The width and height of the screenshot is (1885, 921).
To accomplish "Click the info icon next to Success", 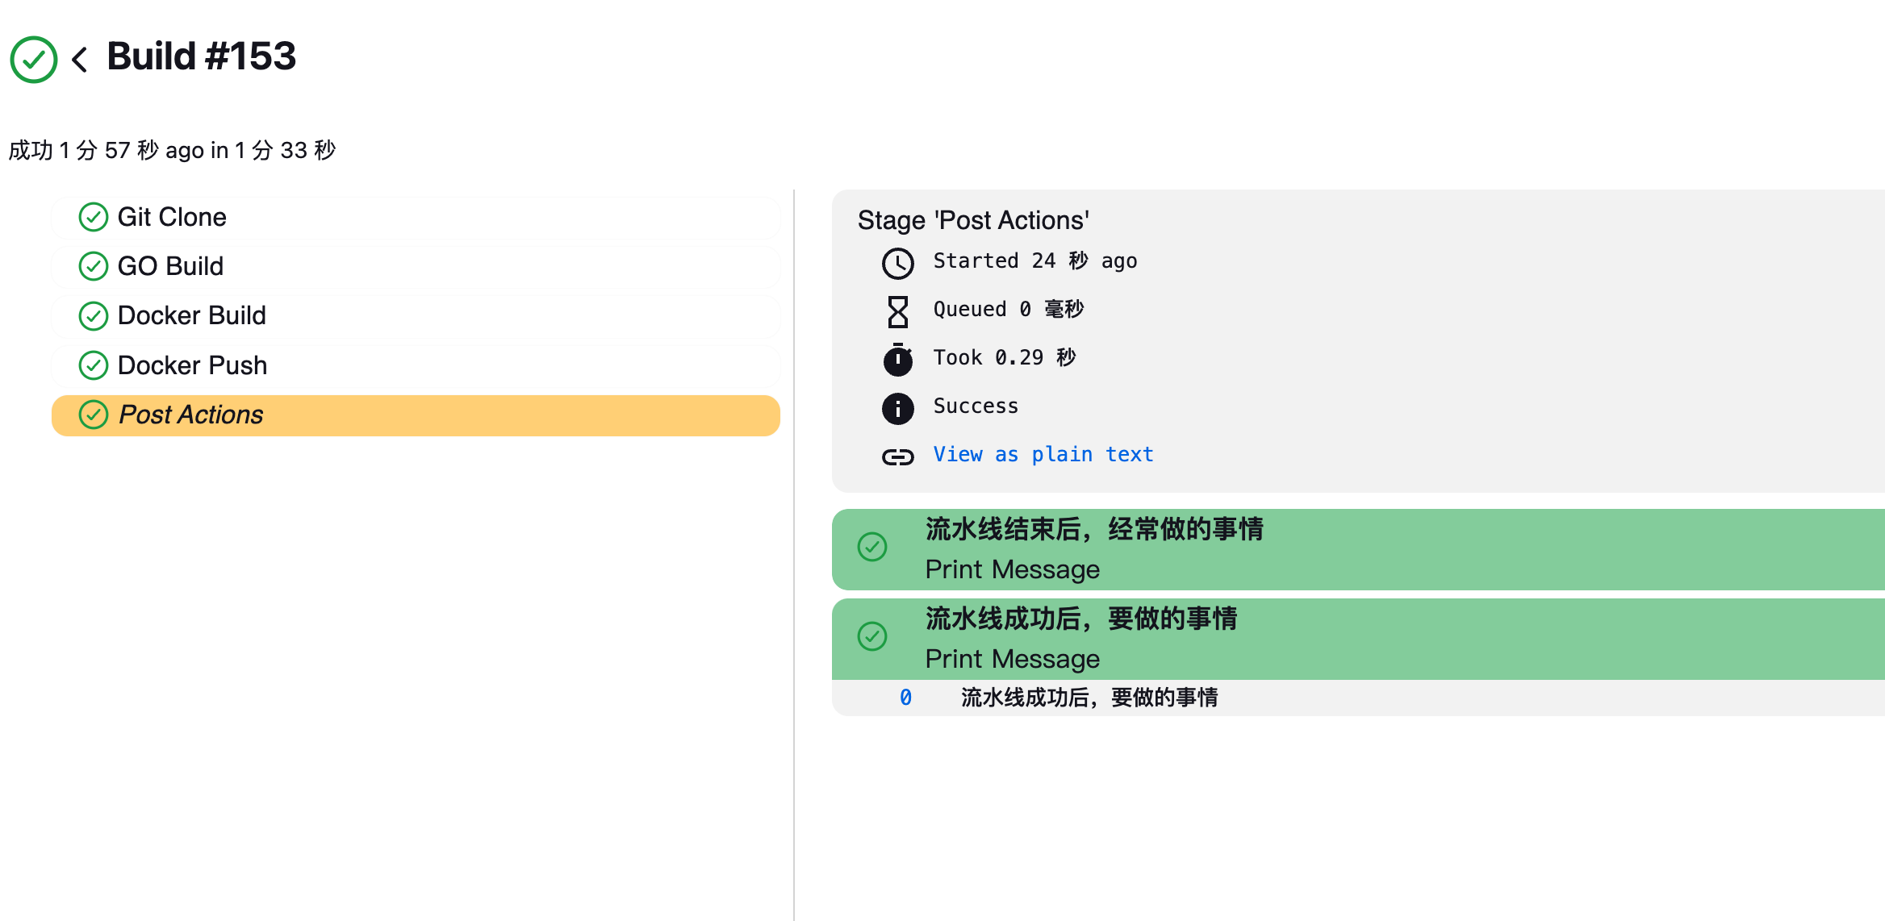I will [897, 409].
